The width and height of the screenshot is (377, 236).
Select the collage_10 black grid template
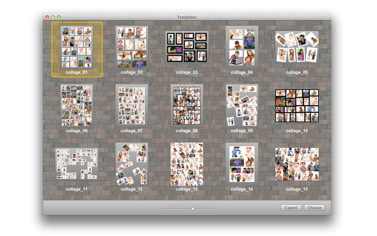297,105
